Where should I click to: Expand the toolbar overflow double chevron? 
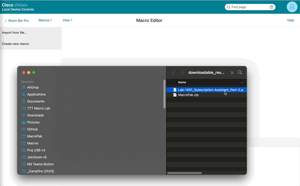(232, 73)
